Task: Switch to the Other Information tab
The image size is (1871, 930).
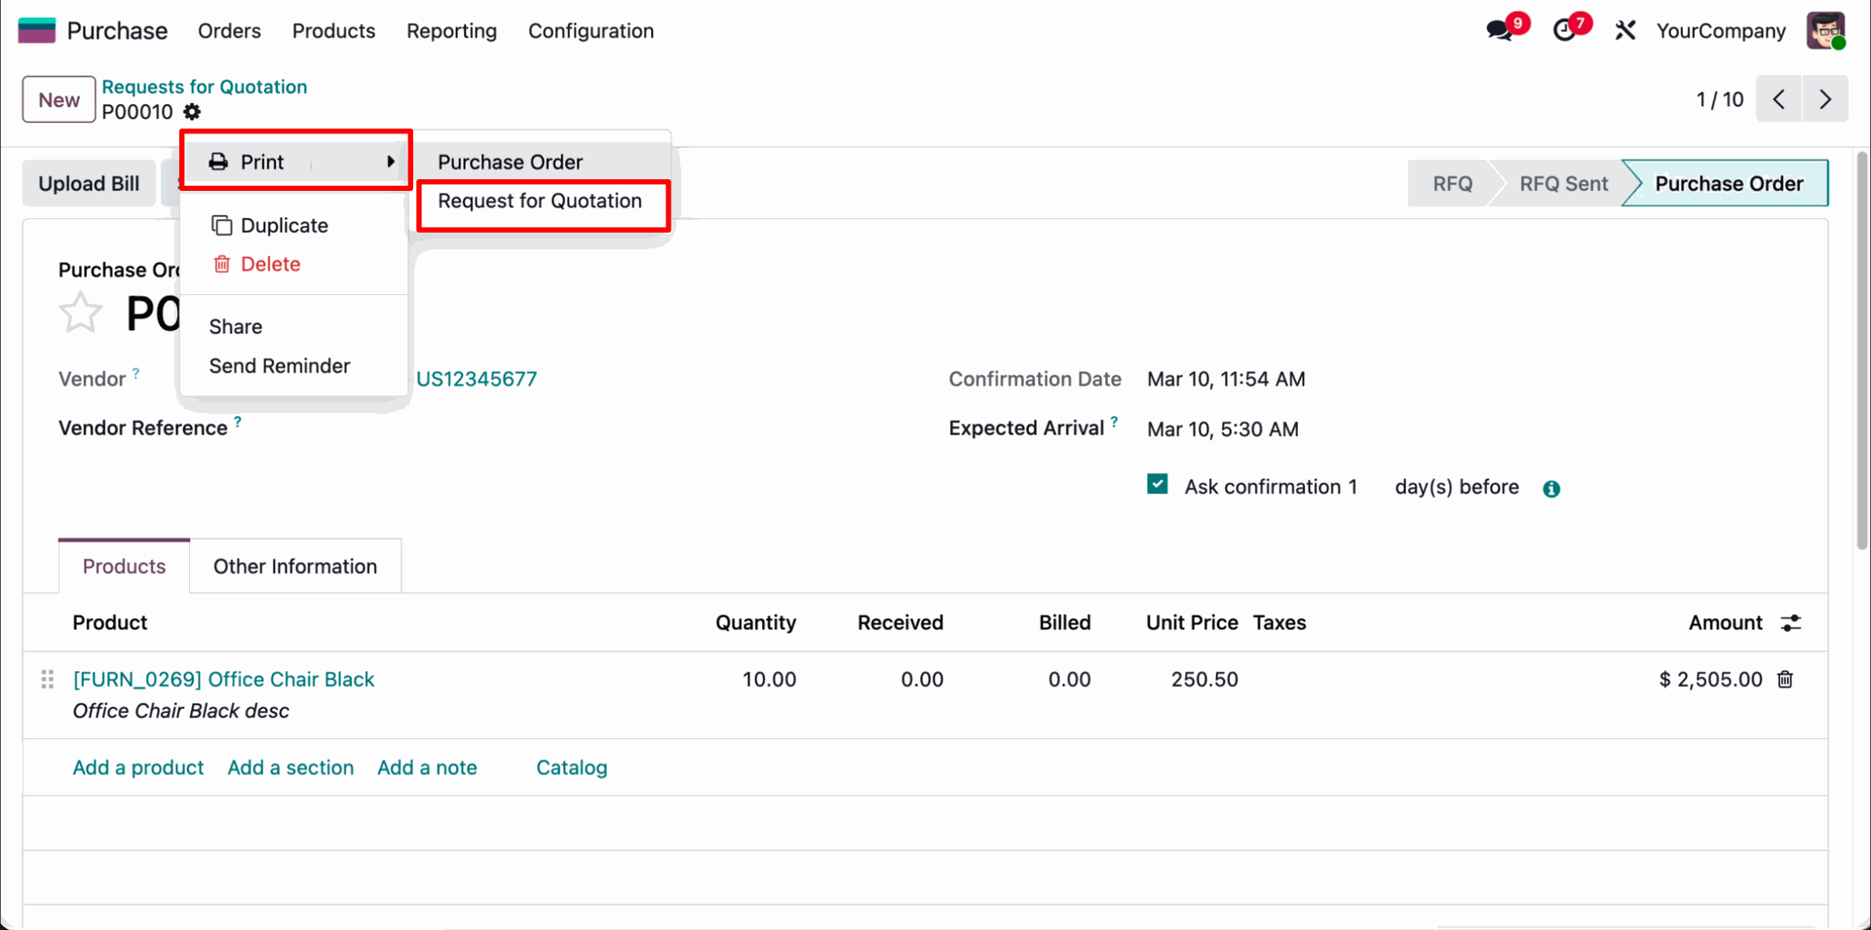Action: click(294, 567)
